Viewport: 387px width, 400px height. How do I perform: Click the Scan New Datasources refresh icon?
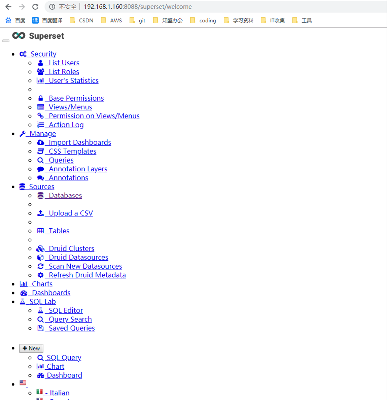click(x=40, y=266)
